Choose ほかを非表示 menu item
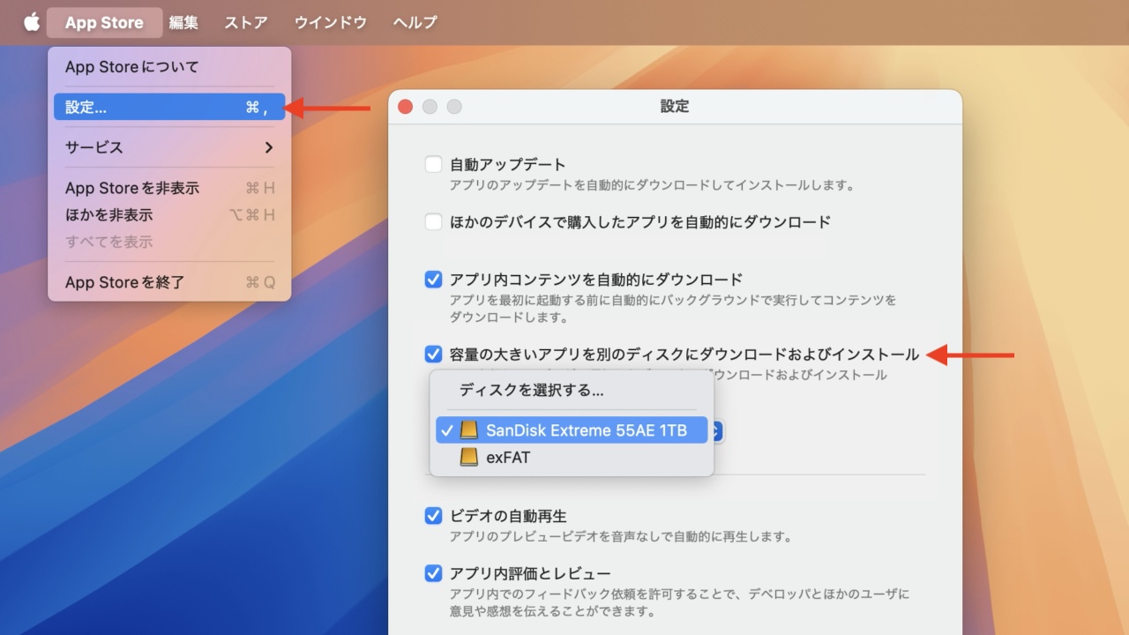This screenshot has width=1129, height=635. click(168, 215)
